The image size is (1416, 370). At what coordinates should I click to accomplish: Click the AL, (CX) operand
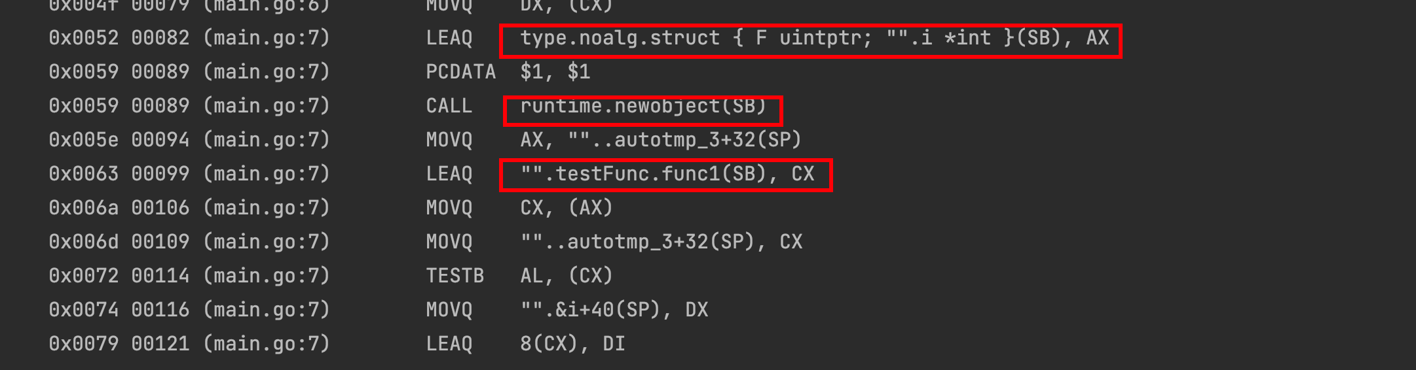(x=567, y=276)
